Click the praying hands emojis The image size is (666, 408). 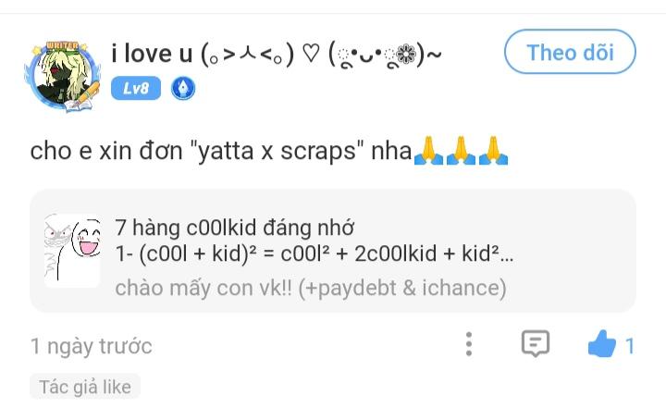click(x=462, y=151)
